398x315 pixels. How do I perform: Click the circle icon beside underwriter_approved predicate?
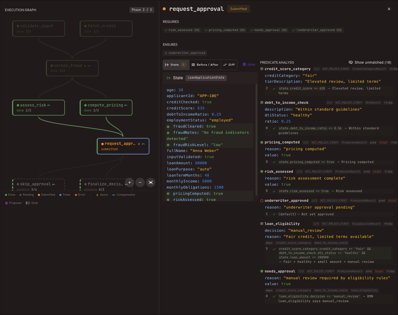262,201
